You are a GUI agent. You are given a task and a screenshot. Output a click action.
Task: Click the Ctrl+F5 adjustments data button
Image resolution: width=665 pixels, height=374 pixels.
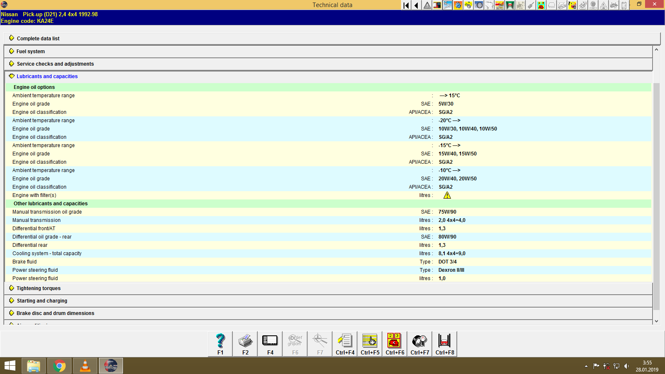pos(369,341)
